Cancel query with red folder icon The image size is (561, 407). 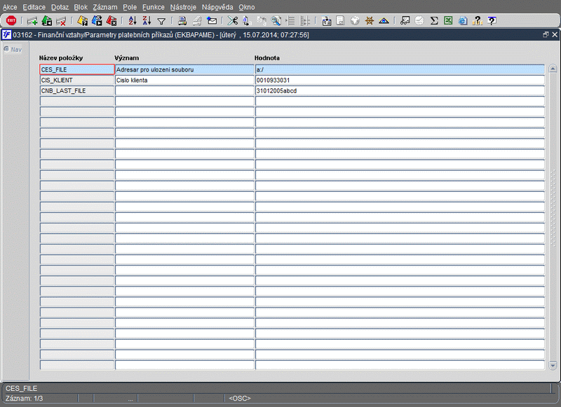tap(111, 21)
